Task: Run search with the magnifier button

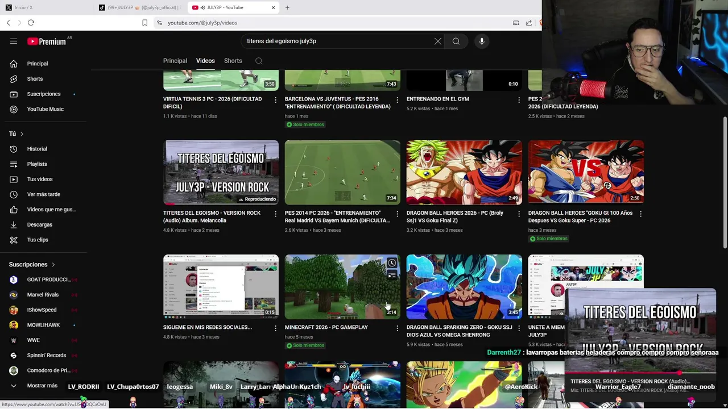Action: click(x=456, y=41)
